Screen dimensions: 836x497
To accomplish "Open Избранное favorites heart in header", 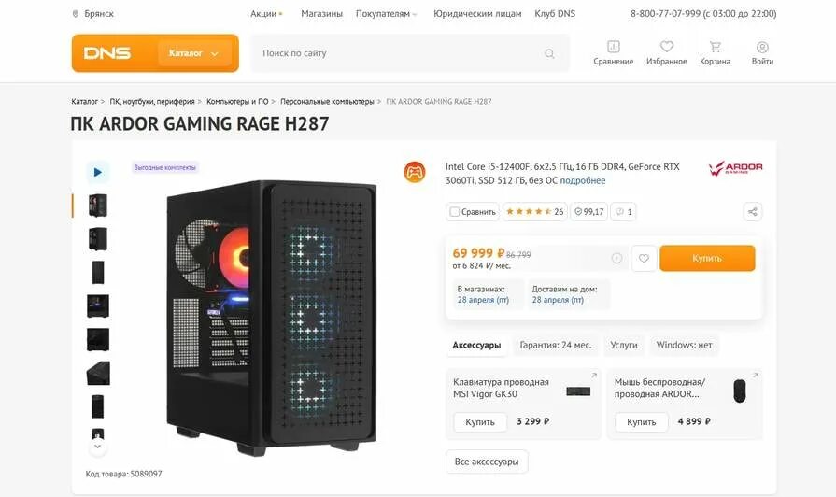I will [666, 53].
